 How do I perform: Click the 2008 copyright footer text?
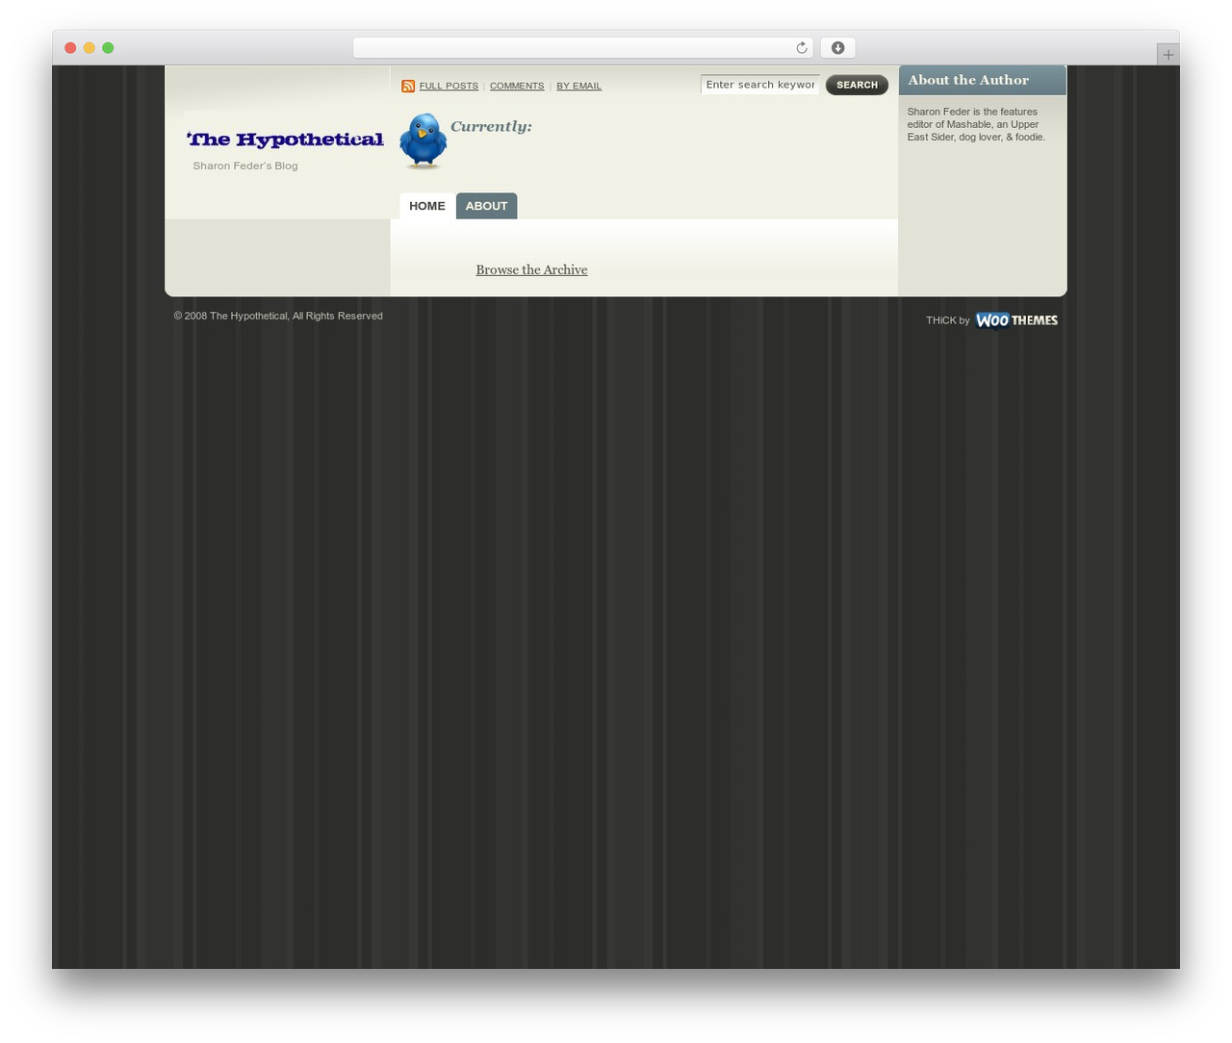278,316
